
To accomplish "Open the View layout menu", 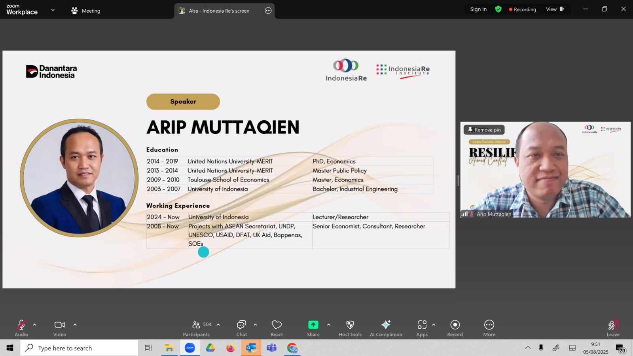I will point(555,9).
